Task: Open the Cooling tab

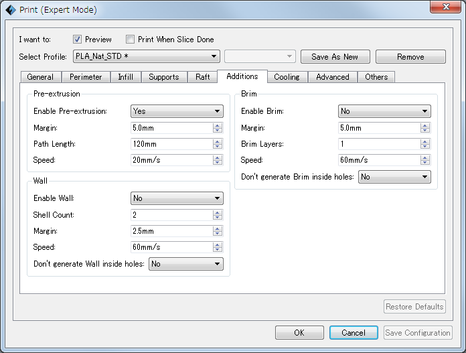Action: tap(287, 77)
